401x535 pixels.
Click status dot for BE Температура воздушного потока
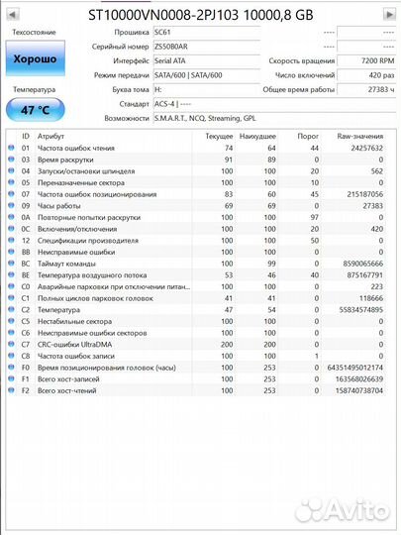[11, 275]
